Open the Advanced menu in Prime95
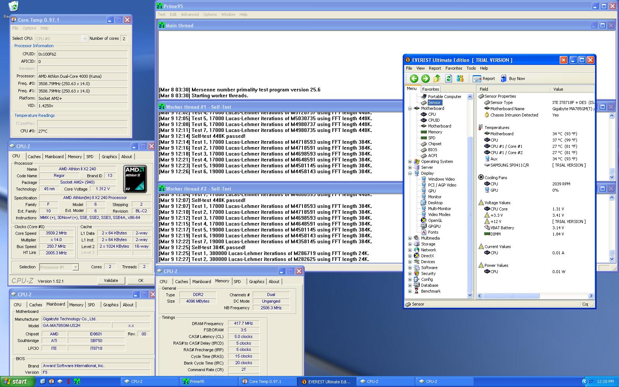 190,14
